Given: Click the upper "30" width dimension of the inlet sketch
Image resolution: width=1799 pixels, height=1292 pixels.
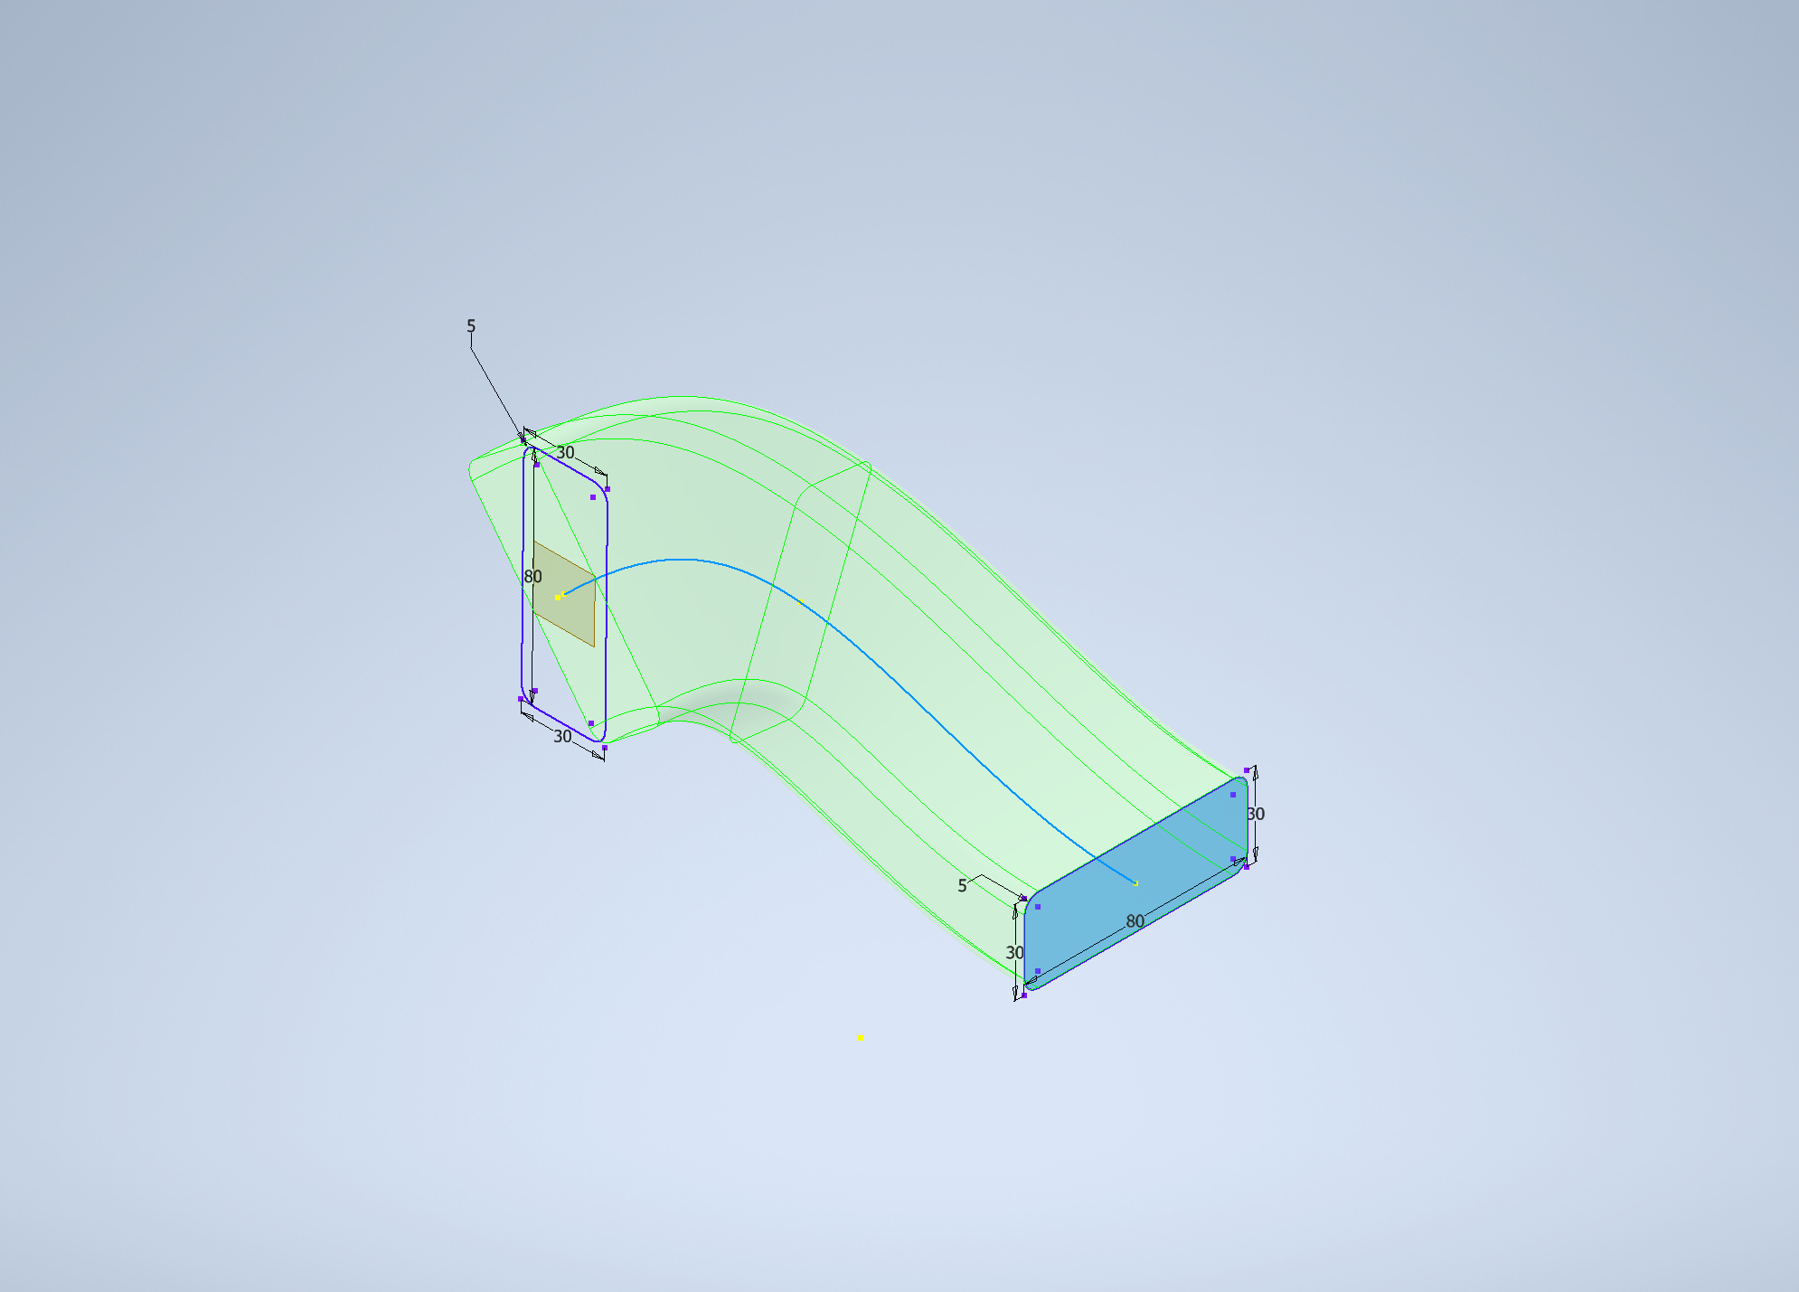Looking at the screenshot, I should (565, 452).
